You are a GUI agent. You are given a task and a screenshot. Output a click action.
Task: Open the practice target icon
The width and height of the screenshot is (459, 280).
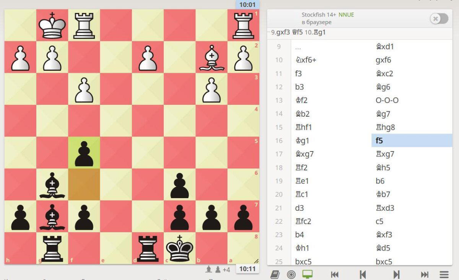[x=291, y=274]
